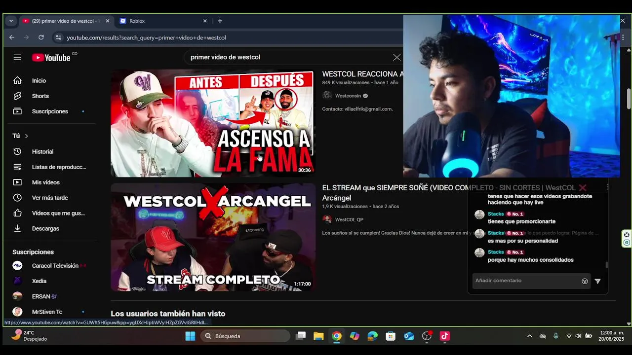This screenshot has width=632, height=355.
Task: Click the page vertical scrollbar thumb
Action: coord(629,99)
